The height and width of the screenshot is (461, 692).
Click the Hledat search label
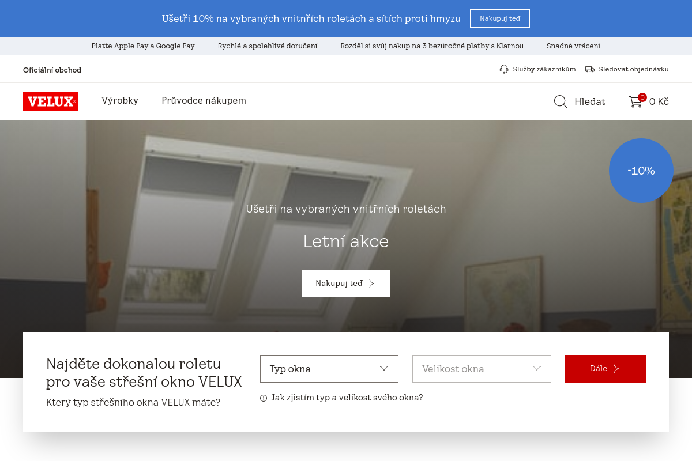(590, 102)
